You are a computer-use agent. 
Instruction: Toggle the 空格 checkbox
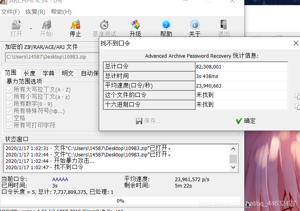coord(9,118)
